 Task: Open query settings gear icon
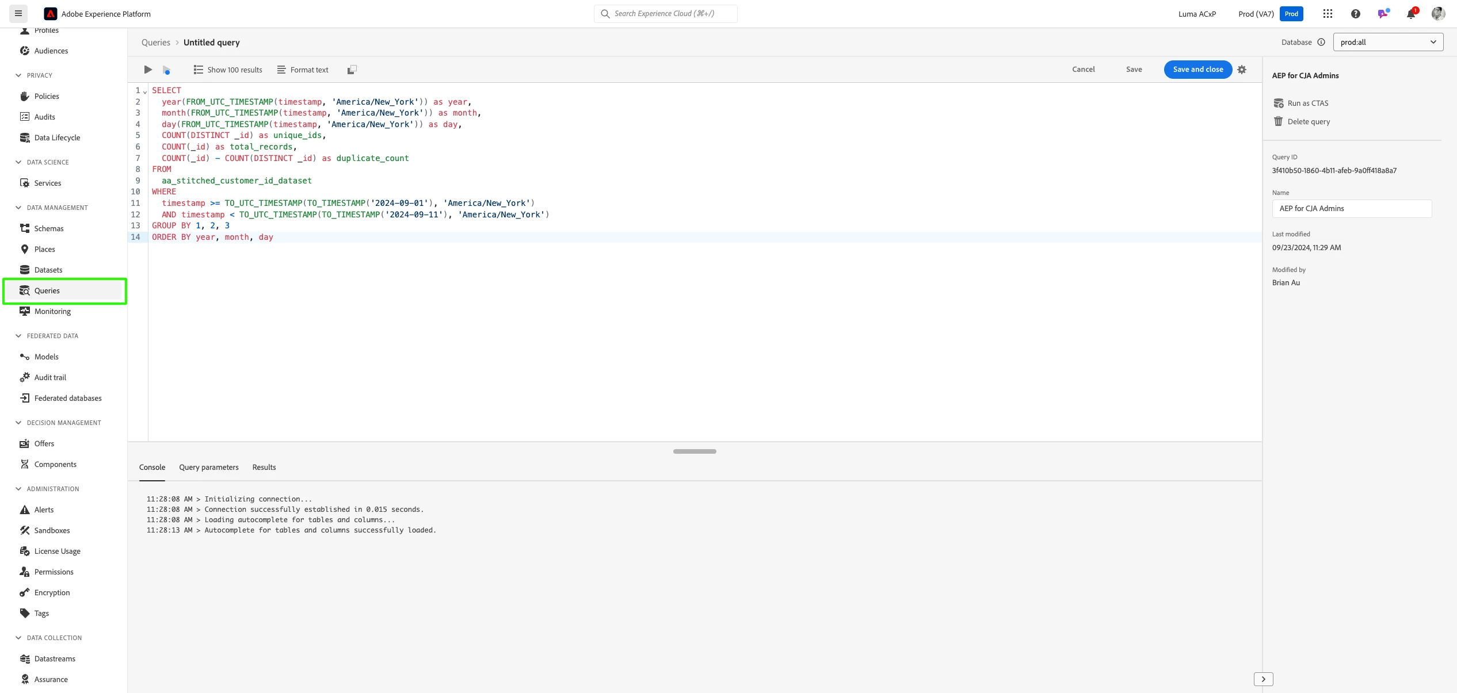click(x=1242, y=70)
